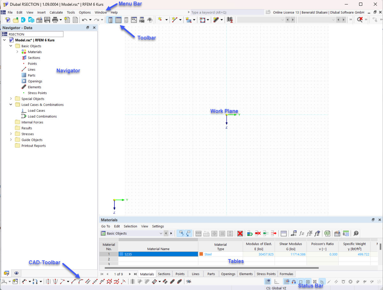Click the printer icon in toolbar
383x290 pixels.
(x=55, y=20)
